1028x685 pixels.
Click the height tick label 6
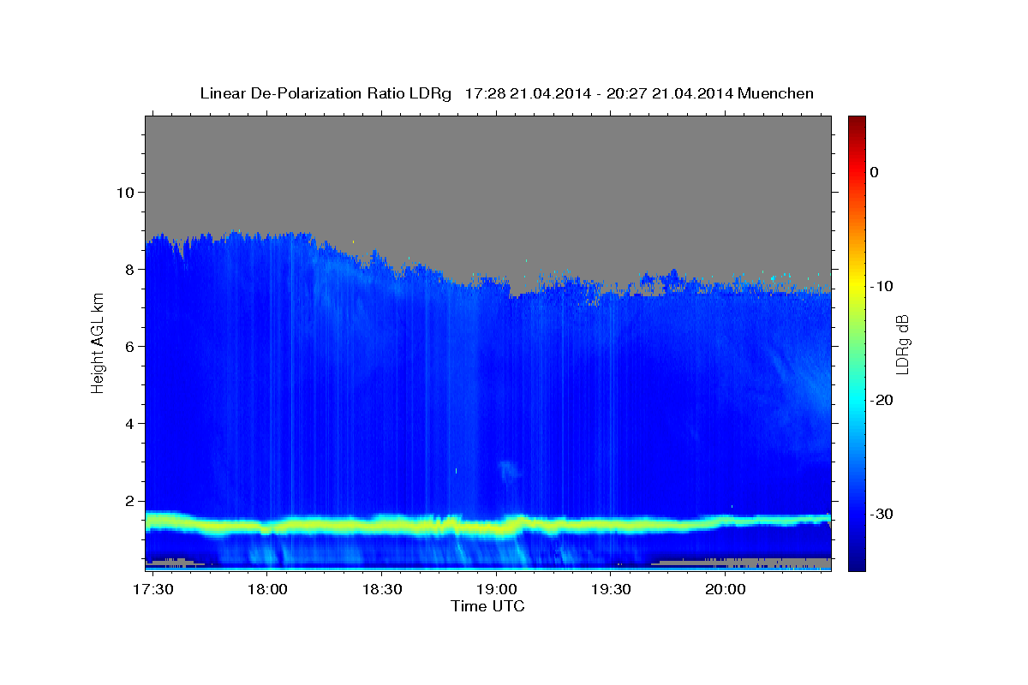pyautogui.click(x=128, y=346)
